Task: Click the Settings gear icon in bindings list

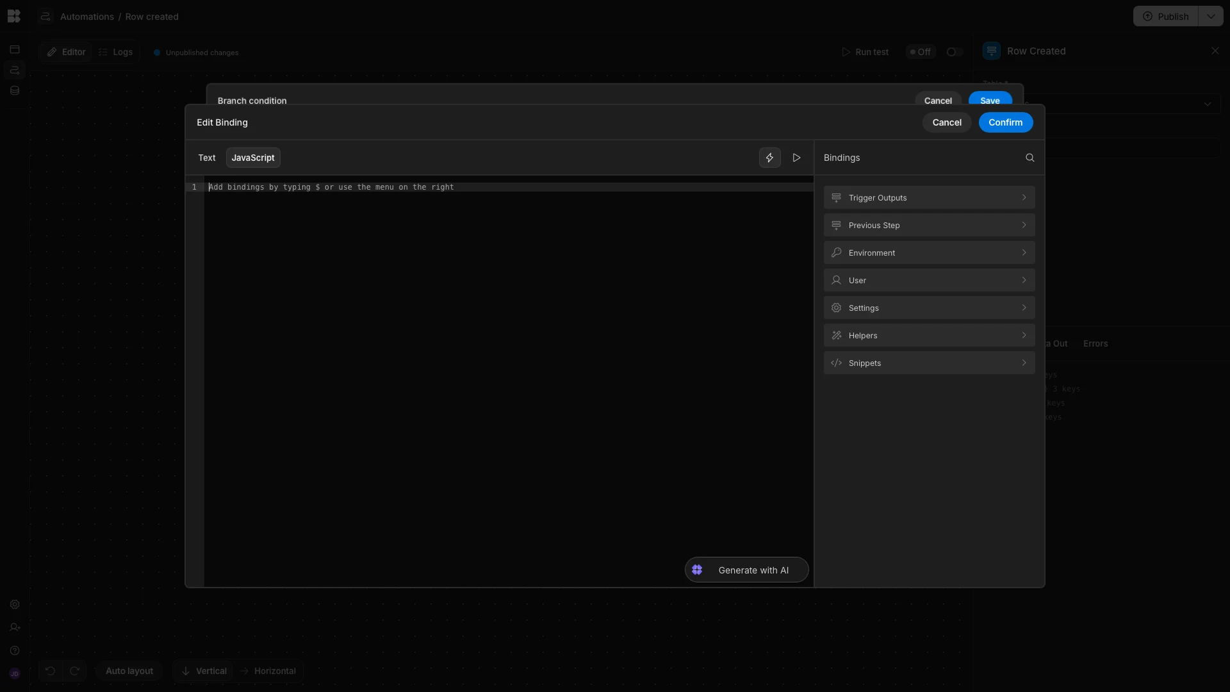Action: pos(836,308)
